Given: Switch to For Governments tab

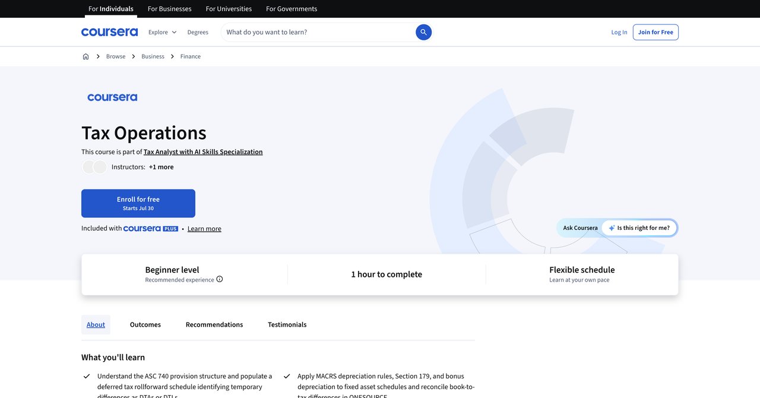Looking at the screenshot, I should 292,9.
